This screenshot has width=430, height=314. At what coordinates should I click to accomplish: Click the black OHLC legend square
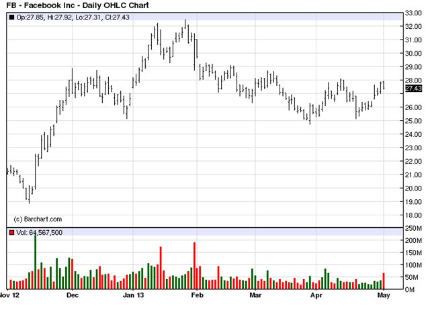pyautogui.click(x=12, y=17)
